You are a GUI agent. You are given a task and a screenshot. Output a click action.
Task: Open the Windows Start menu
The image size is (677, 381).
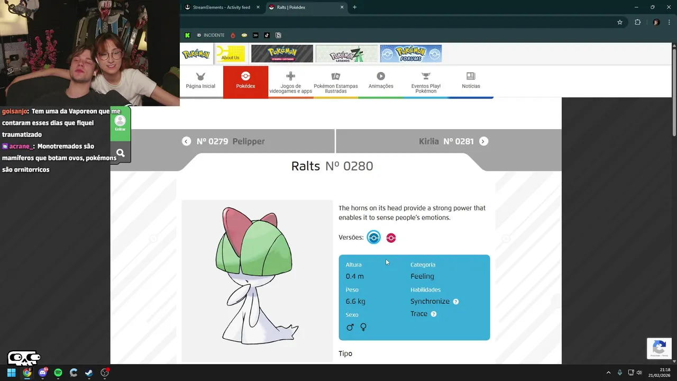click(x=11, y=373)
